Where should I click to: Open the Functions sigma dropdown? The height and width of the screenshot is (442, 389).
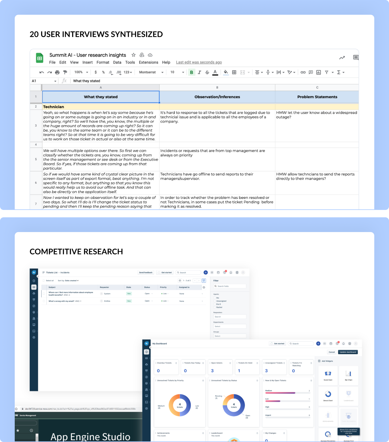point(341,72)
